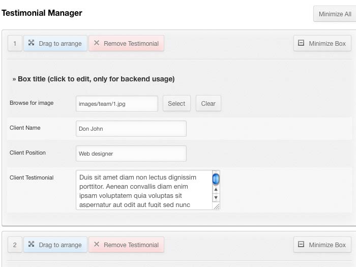Click into the Client Position field
Viewport: 356px width, 267px height.
pyautogui.click(x=131, y=154)
